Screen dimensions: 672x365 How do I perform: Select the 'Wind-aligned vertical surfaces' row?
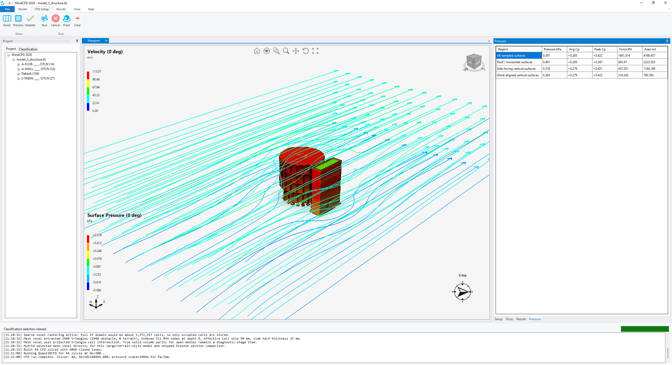pyautogui.click(x=581, y=75)
